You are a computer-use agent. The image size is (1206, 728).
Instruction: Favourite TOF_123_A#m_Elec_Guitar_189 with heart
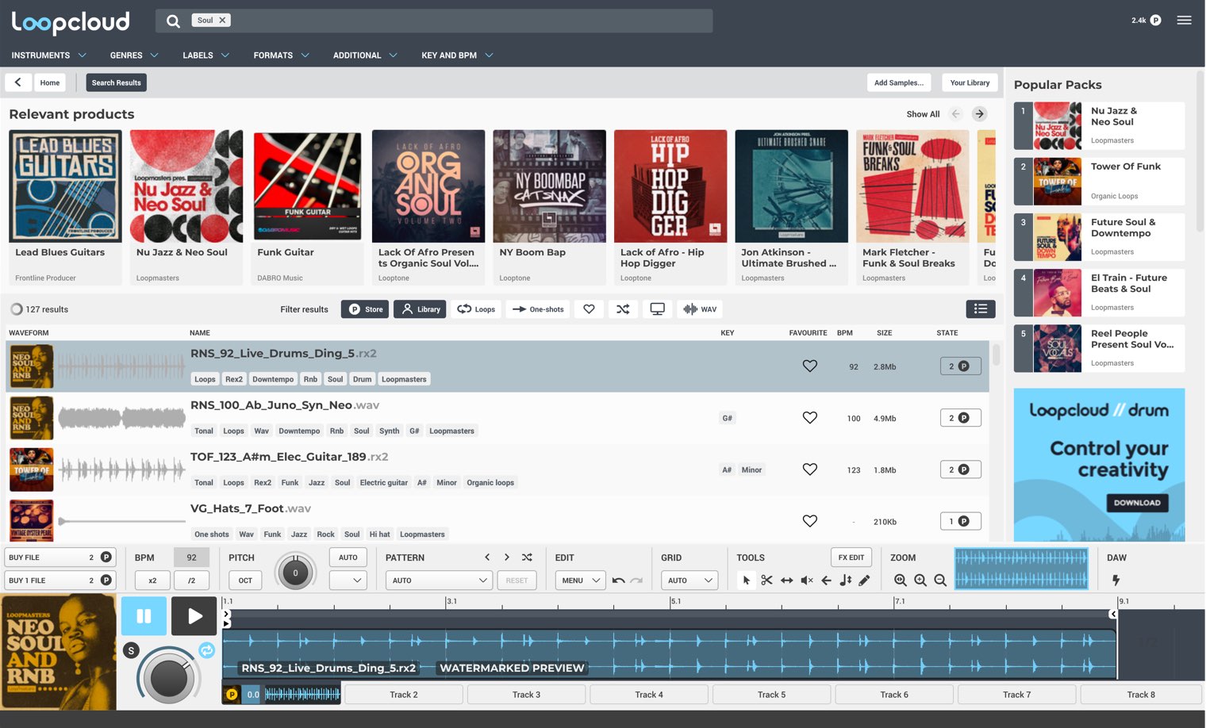coord(809,469)
